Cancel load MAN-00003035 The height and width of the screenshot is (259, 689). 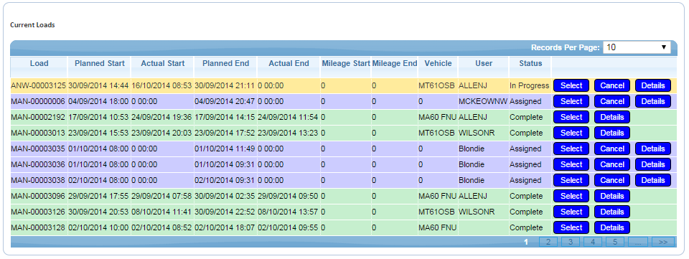(x=612, y=149)
